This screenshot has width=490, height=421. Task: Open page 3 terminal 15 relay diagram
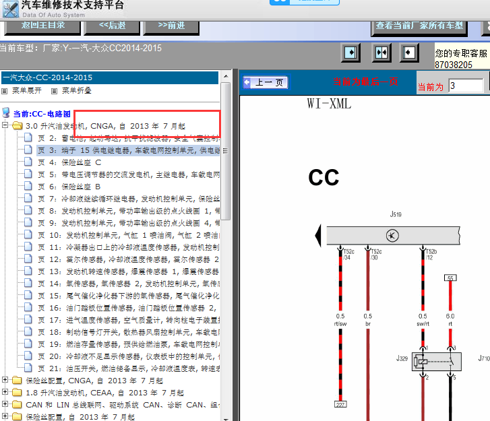(129, 150)
